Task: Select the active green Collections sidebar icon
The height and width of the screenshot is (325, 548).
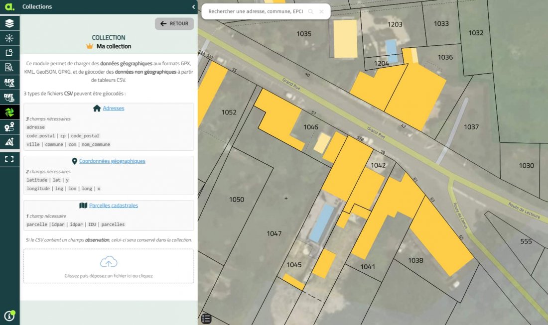Action: [9, 112]
